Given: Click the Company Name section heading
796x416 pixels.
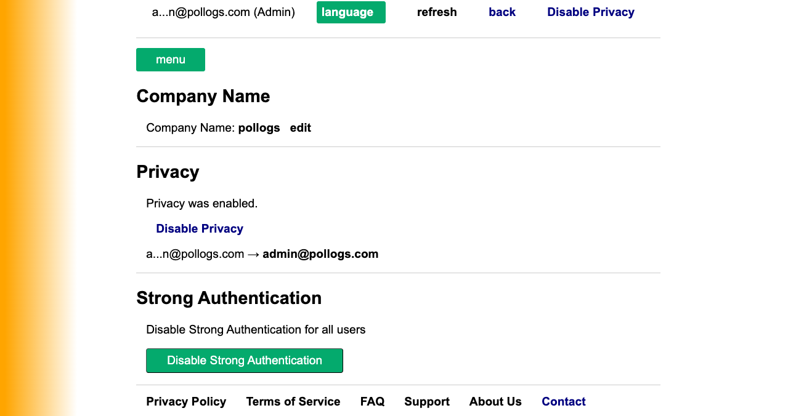Looking at the screenshot, I should point(203,96).
